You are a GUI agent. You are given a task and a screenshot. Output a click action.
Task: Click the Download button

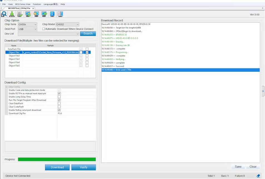pyautogui.click(x=57, y=167)
